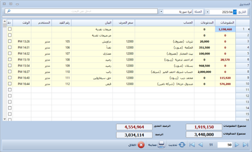252x152 pixels.
Task: Select the 576,200 receipts cell
Action: (225, 84)
